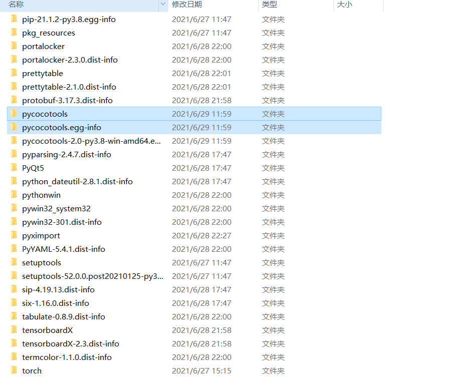Viewport: 469px width, 377px height.
Task: Click the pywin32-301.dist-info folder icon
Action: click(x=14, y=222)
